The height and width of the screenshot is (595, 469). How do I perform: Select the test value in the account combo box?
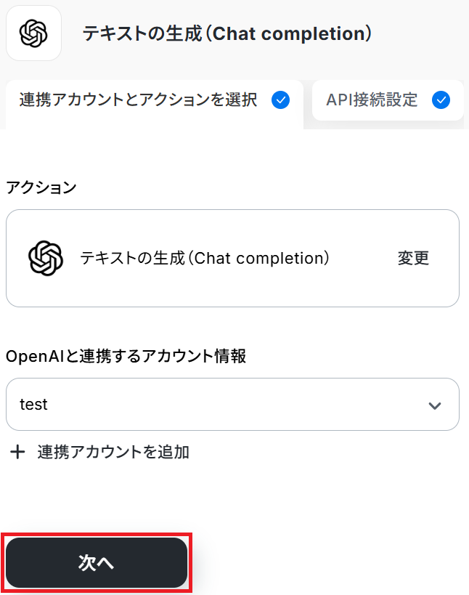[x=34, y=405]
